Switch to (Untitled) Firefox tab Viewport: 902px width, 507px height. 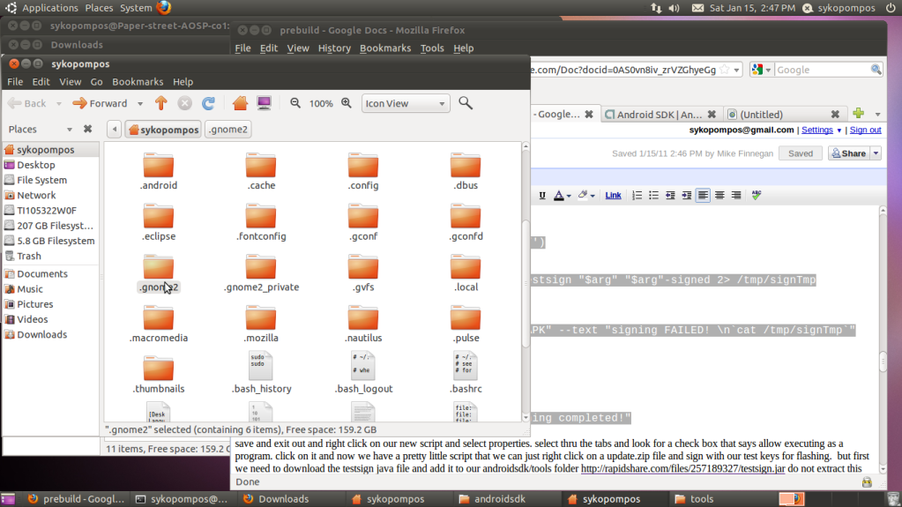pyautogui.click(x=761, y=114)
